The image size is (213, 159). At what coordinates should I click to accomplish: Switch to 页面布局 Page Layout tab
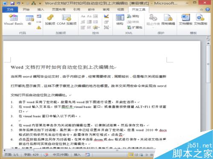pos(59,9)
